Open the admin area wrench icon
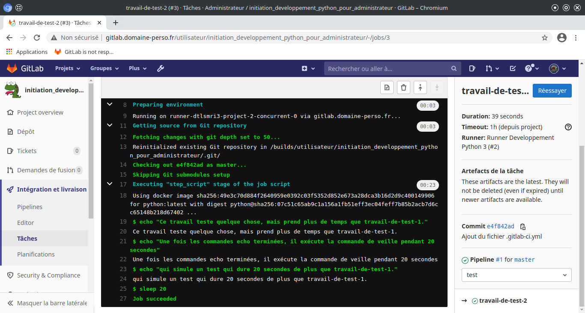The width and height of the screenshot is (585, 313). pos(161,68)
